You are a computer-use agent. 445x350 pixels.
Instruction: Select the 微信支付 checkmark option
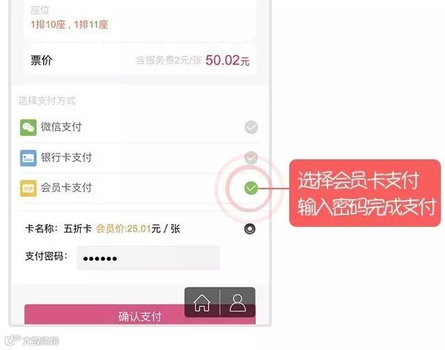pyautogui.click(x=251, y=127)
